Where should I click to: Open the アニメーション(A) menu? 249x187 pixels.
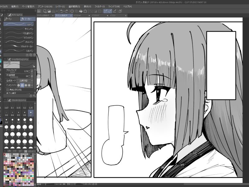tap(45, 7)
